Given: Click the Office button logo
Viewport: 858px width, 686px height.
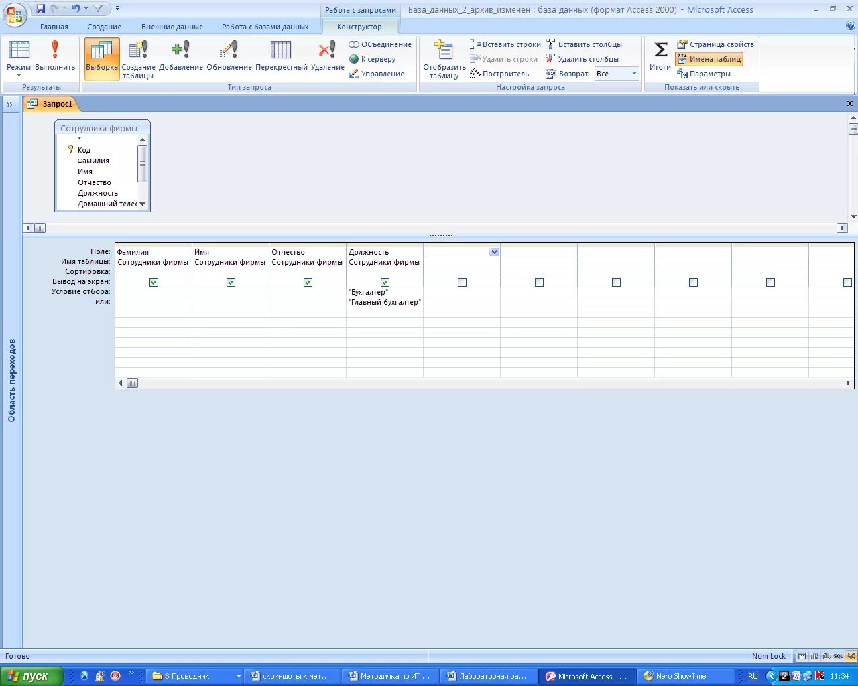Looking at the screenshot, I should coord(15,15).
